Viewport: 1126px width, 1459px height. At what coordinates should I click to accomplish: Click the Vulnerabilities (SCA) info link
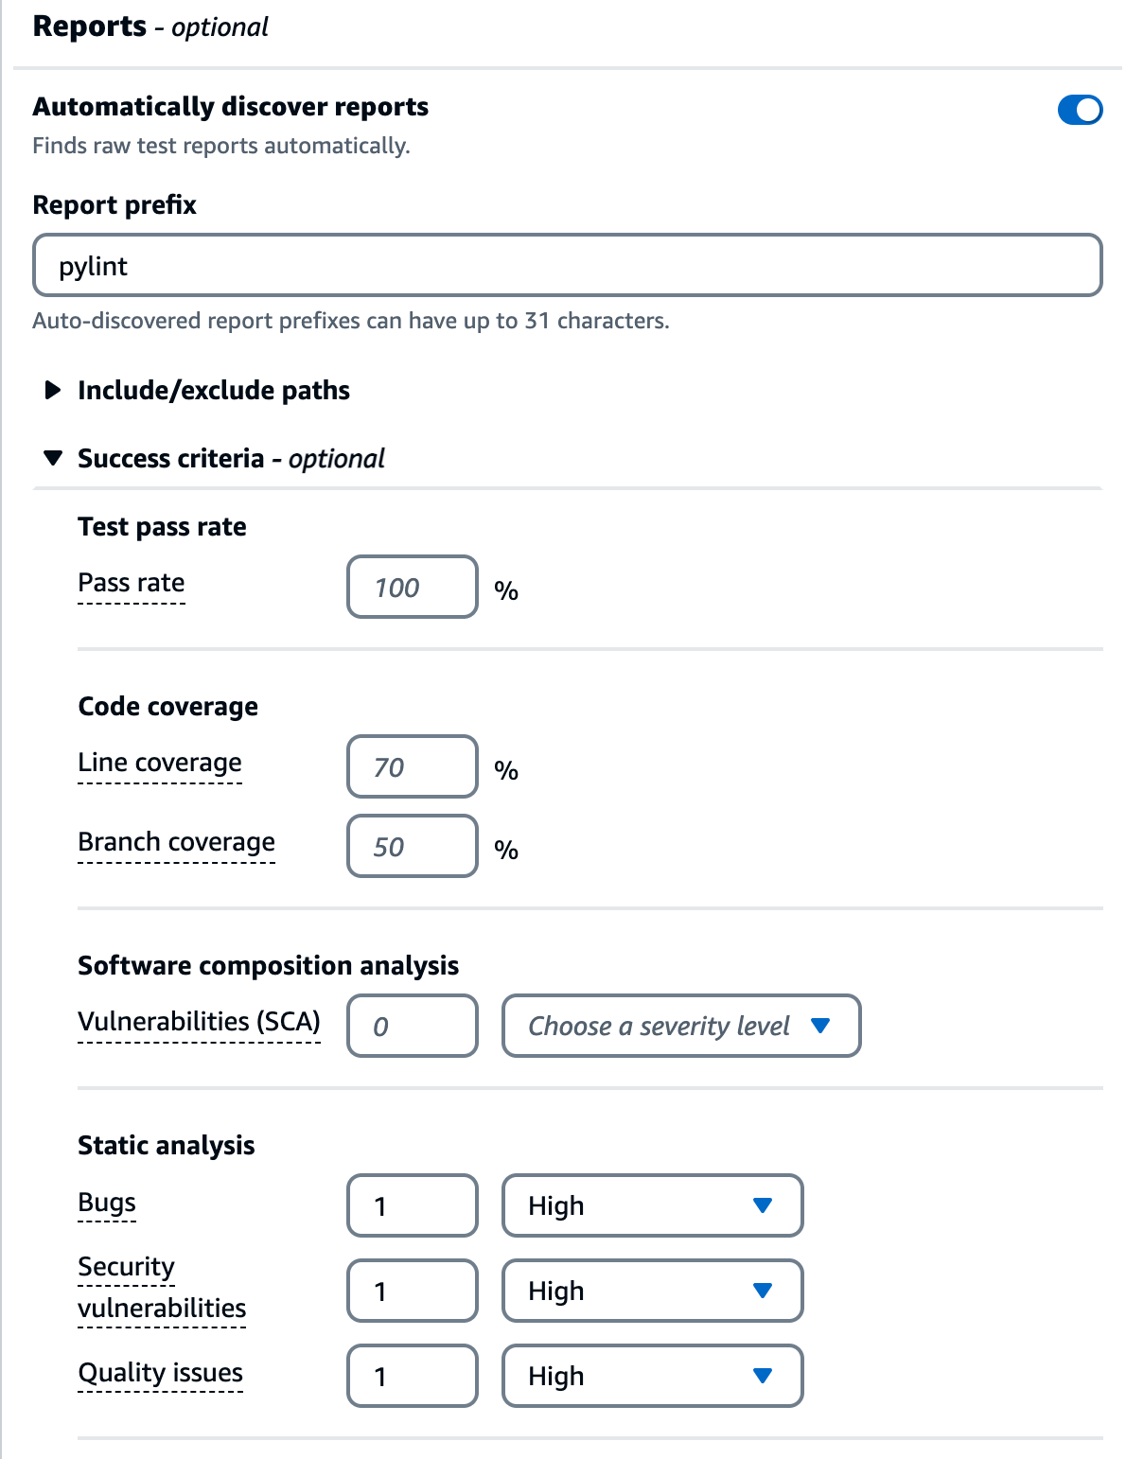(199, 1021)
